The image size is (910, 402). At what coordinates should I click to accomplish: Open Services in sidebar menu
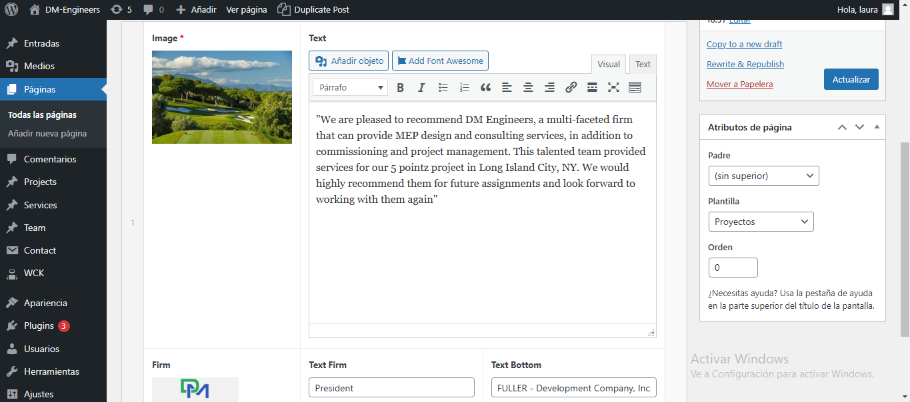(x=53, y=205)
